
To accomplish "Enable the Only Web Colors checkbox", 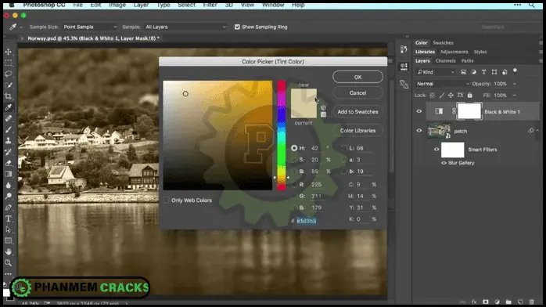I will 167,200.
